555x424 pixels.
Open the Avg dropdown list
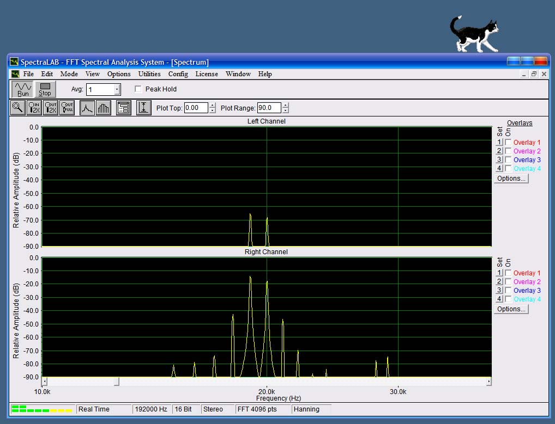[117, 89]
